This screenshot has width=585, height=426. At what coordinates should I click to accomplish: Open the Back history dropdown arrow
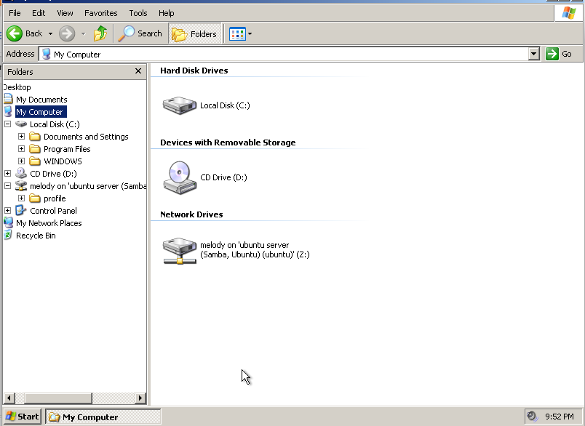pyautogui.click(x=50, y=34)
